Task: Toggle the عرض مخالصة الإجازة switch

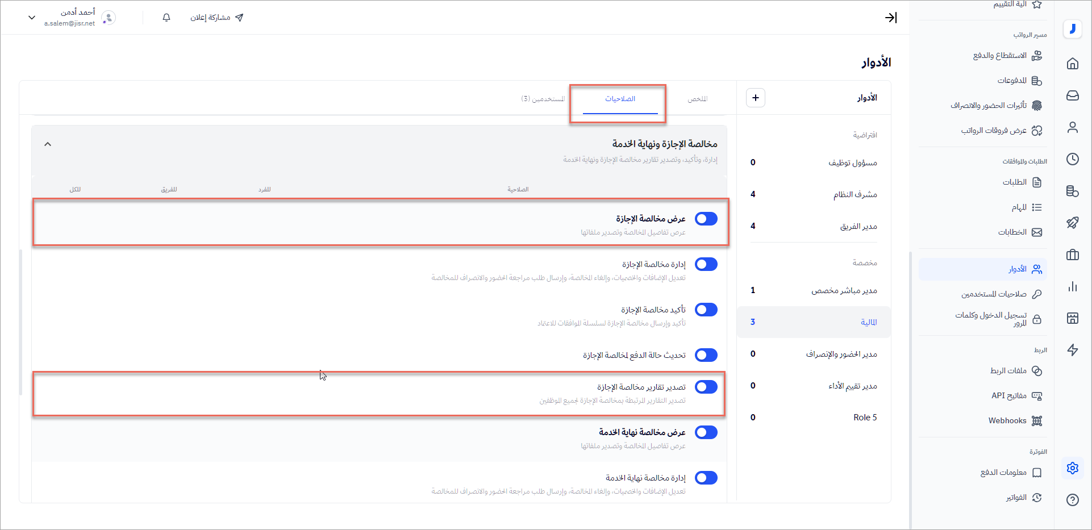Action: 706,219
